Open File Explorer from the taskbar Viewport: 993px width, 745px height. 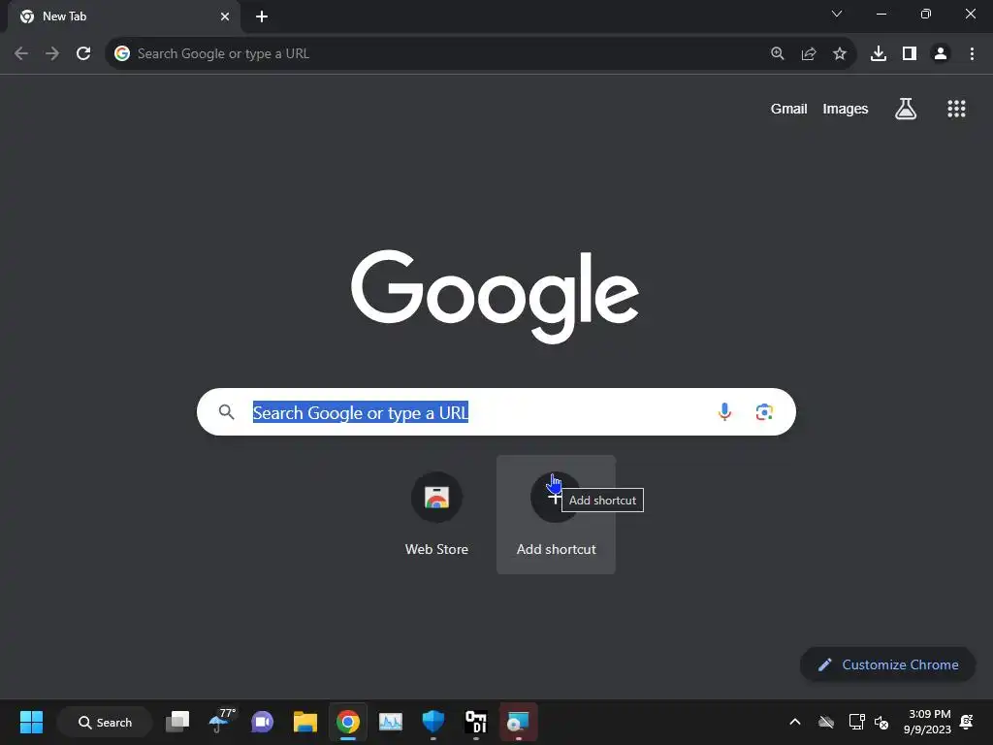pyautogui.click(x=305, y=722)
